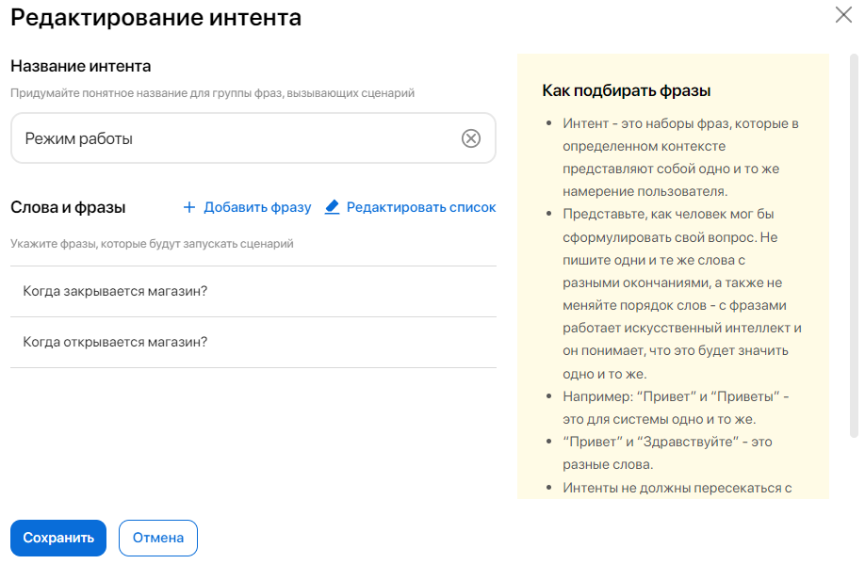Click the pencil icon beside Редактировать список

[331, 207]
